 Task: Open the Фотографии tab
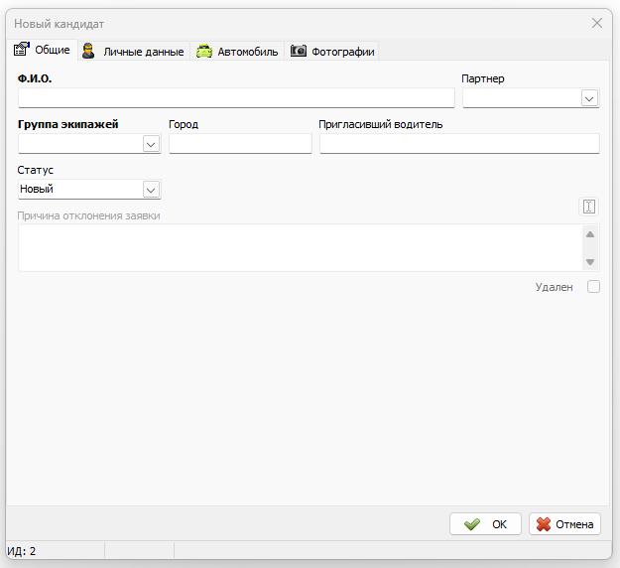331,51
